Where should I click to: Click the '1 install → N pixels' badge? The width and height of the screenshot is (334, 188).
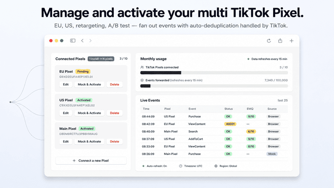tap(101, 59)
